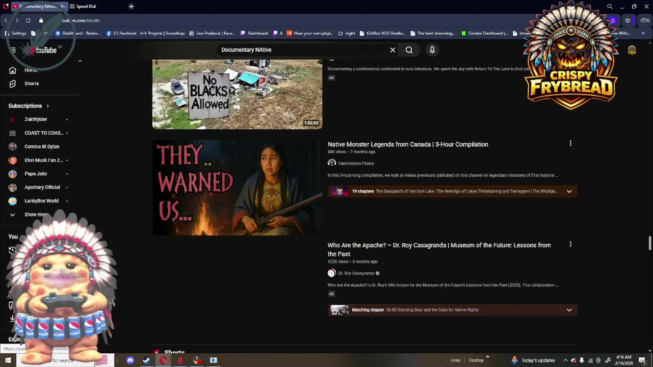Open the Hear your own playlist bookmark
Screen dimensions: 653x367
coord(309,33)
